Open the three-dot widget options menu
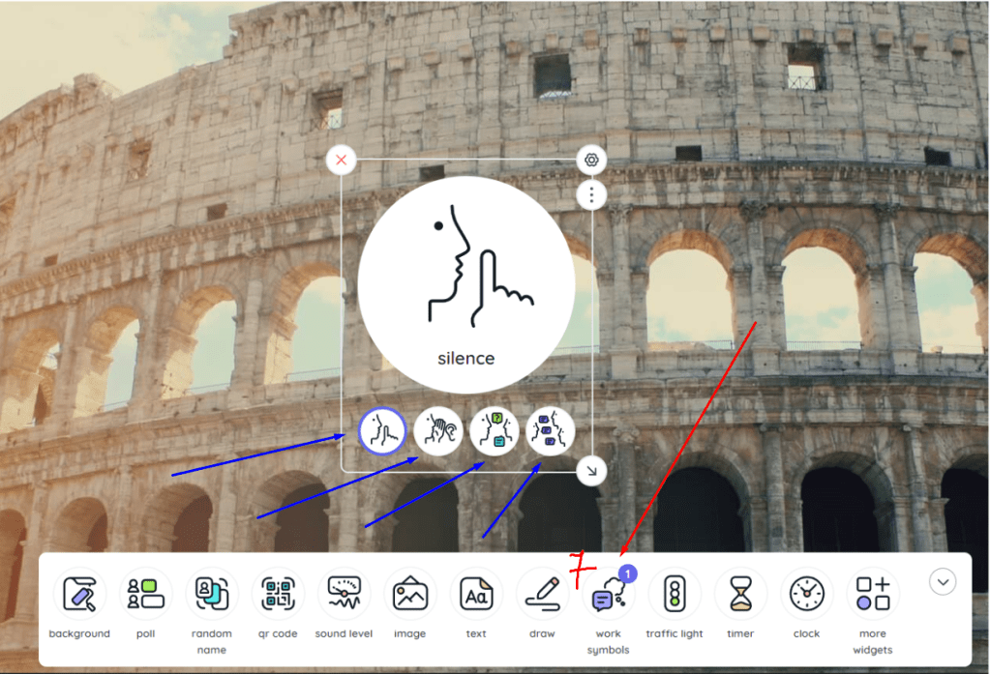Screen dimensions: 990x674 click(591, 195)
